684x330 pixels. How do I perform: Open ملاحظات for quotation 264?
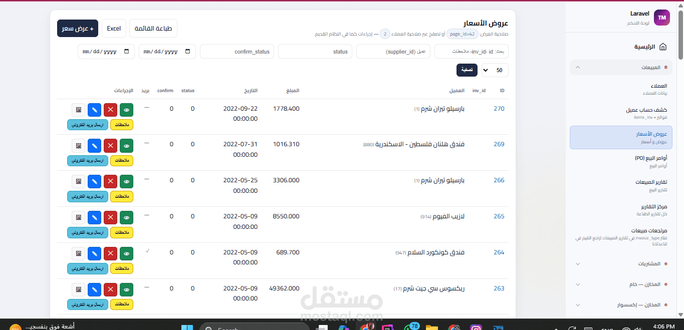coord(121,268)
